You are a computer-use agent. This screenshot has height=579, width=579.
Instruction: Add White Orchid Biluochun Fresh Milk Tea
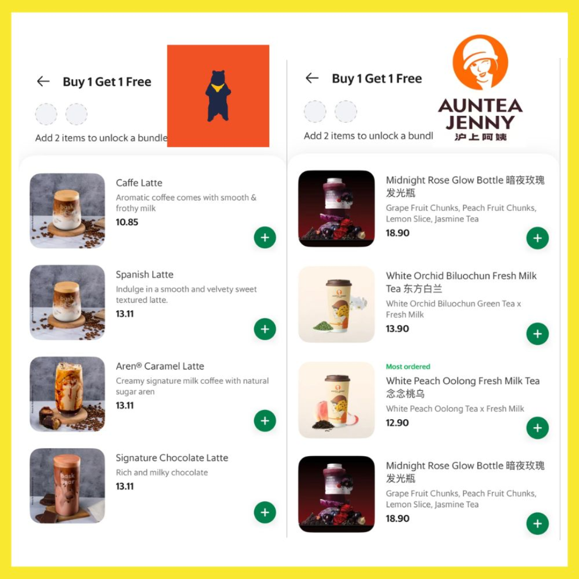click(537, 334)
